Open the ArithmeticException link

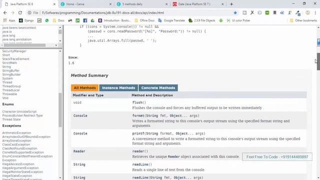click(16, 133)
